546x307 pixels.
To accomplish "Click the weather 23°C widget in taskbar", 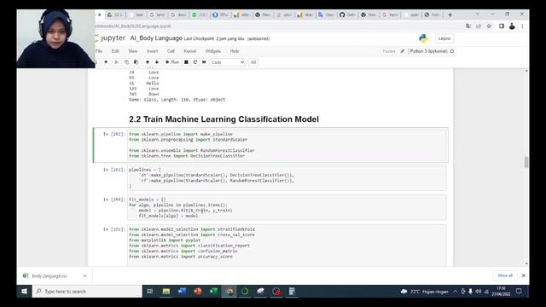I will (x=424, y=292).
